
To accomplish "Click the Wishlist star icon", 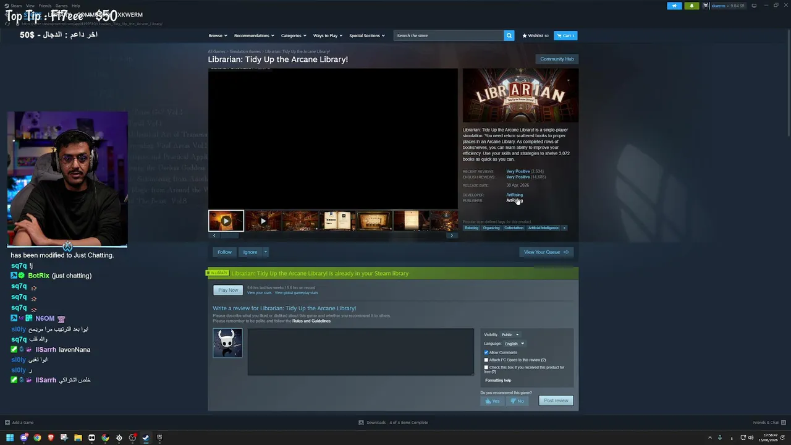I will point(525,36).
